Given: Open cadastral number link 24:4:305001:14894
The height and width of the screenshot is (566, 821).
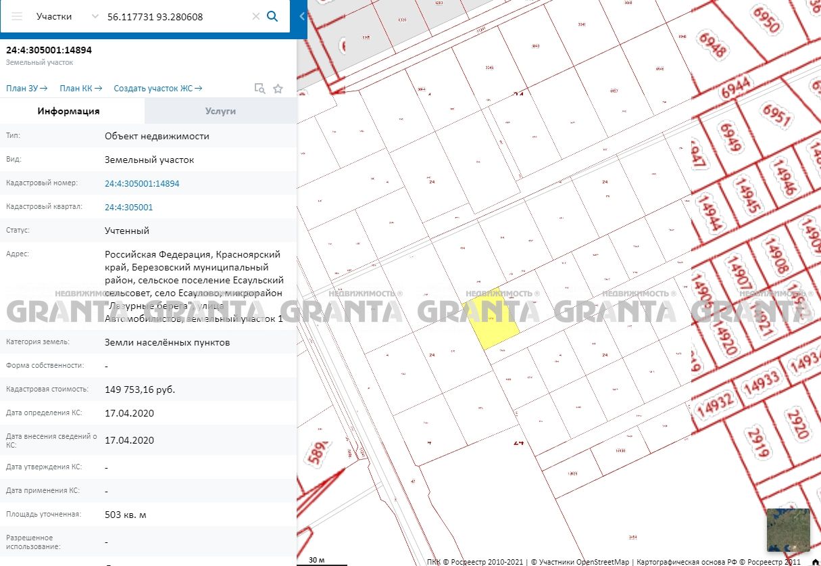Looking at the screenshot, I should point(142,183).
